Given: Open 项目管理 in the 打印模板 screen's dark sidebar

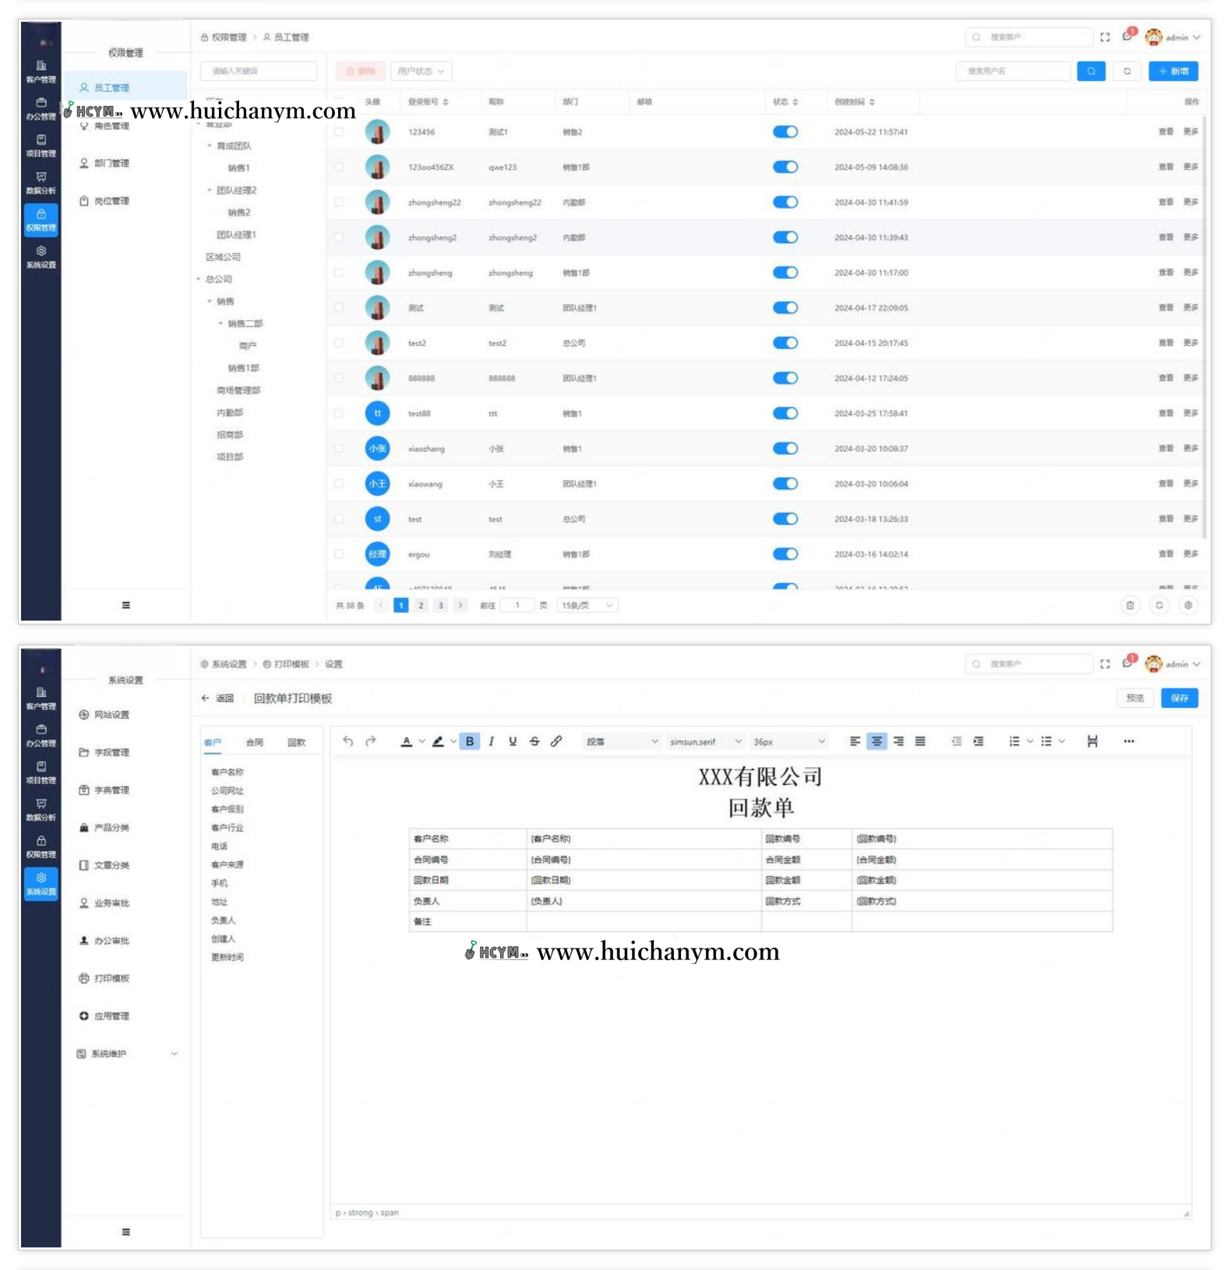Looking at the screenshot, I should point(41,772).
